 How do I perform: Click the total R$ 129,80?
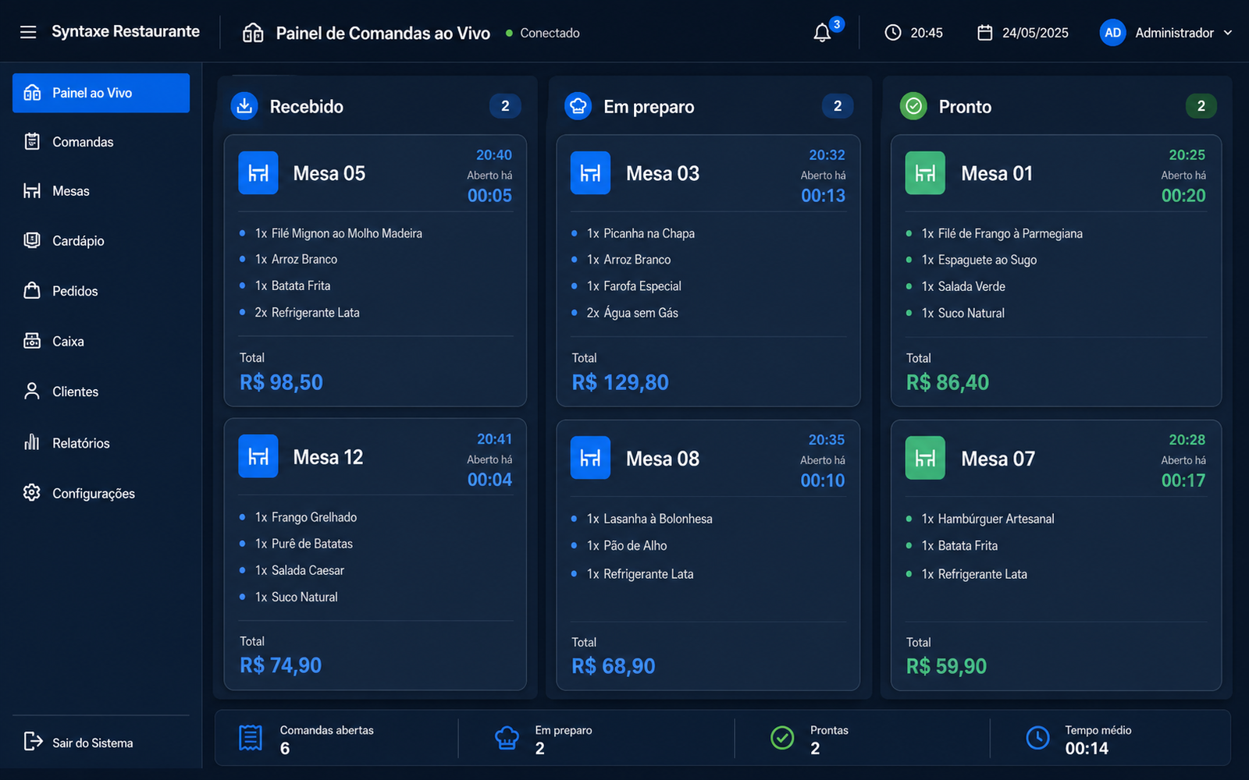click(621, 382)
